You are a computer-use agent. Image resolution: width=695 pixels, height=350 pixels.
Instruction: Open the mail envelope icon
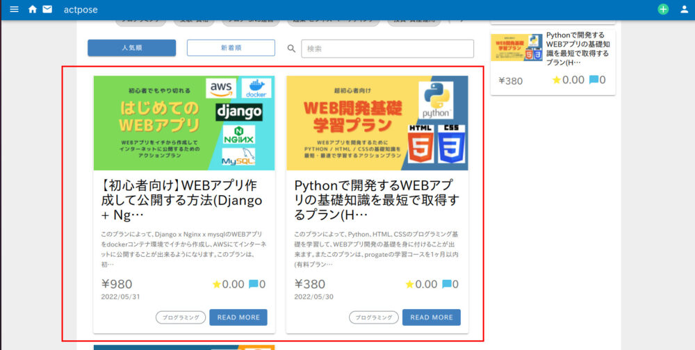[47, 9]
